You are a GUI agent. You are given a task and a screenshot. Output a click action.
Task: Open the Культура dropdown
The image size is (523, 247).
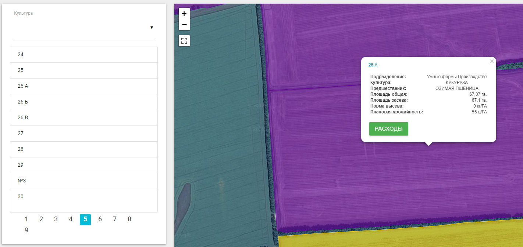coord(83,28)
